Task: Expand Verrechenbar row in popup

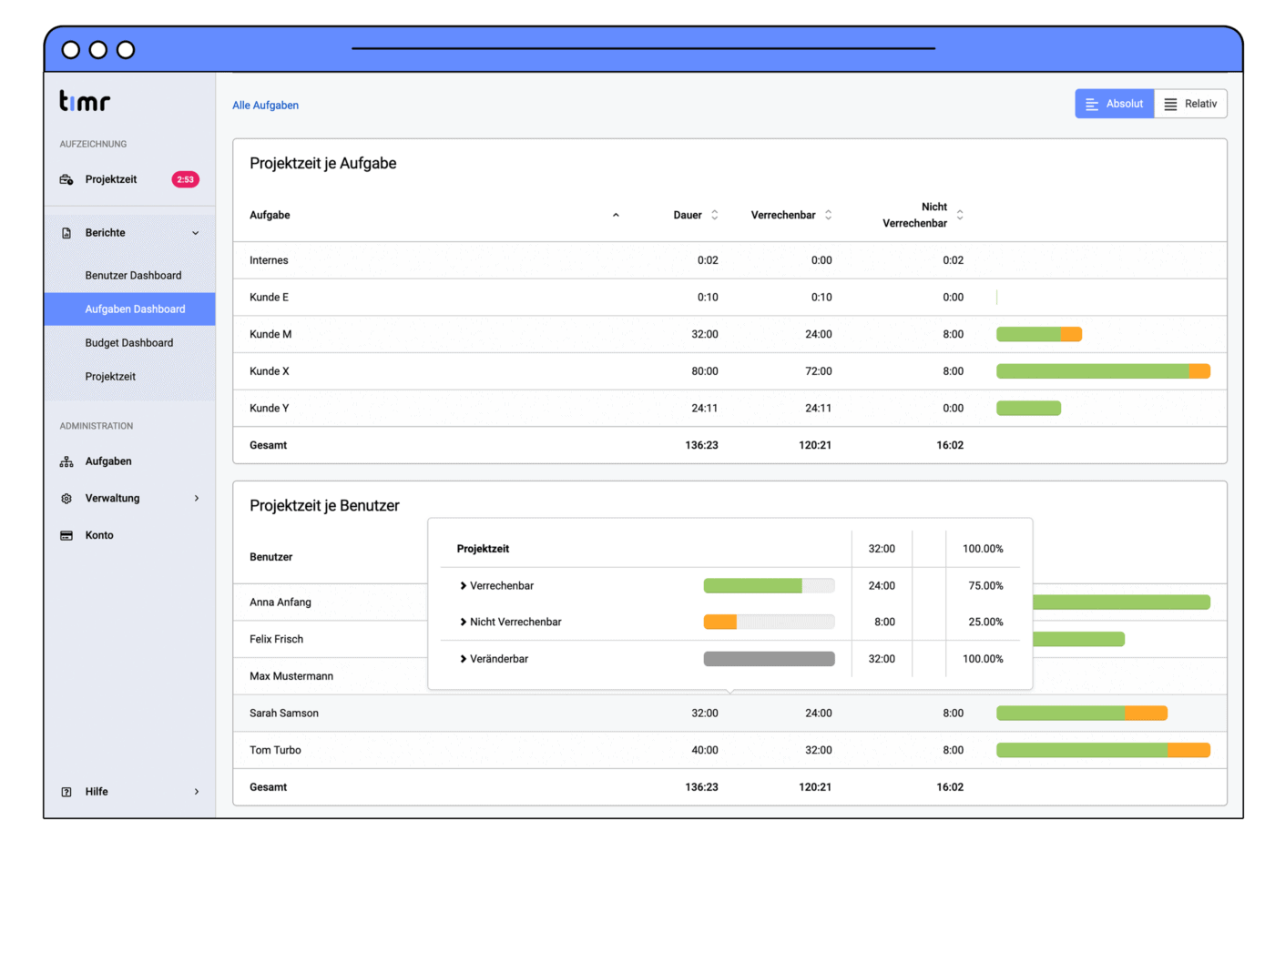Action: click(464, 586)
